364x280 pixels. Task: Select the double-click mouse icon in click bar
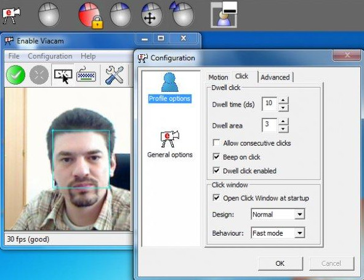(182, 14)
